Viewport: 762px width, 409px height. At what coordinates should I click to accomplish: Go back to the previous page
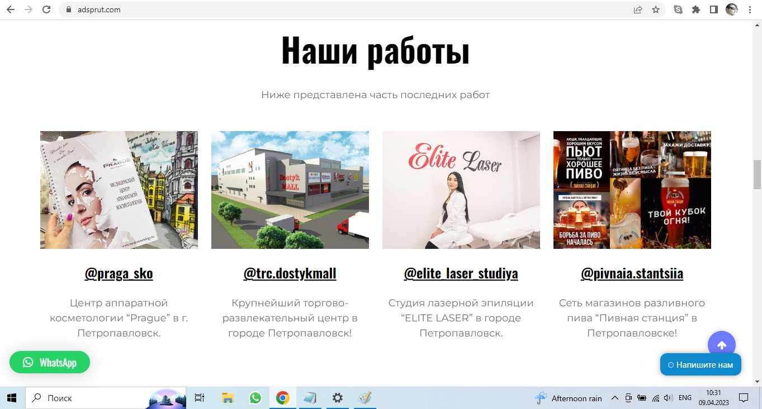[x=11, y=9]
